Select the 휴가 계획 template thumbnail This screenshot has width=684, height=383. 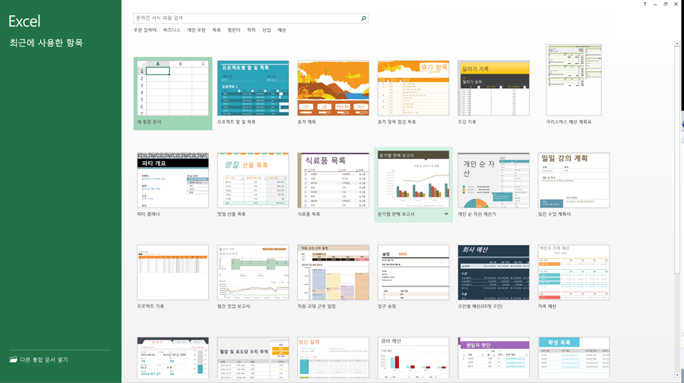pos(334,88)
